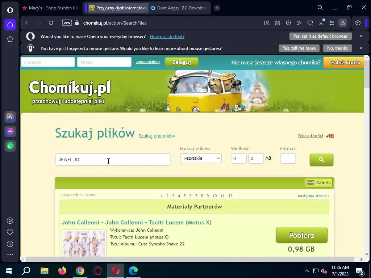Open the Cute Sympho Shake album thumbnail
Screen dimensions: 371x278
point(84,243)
